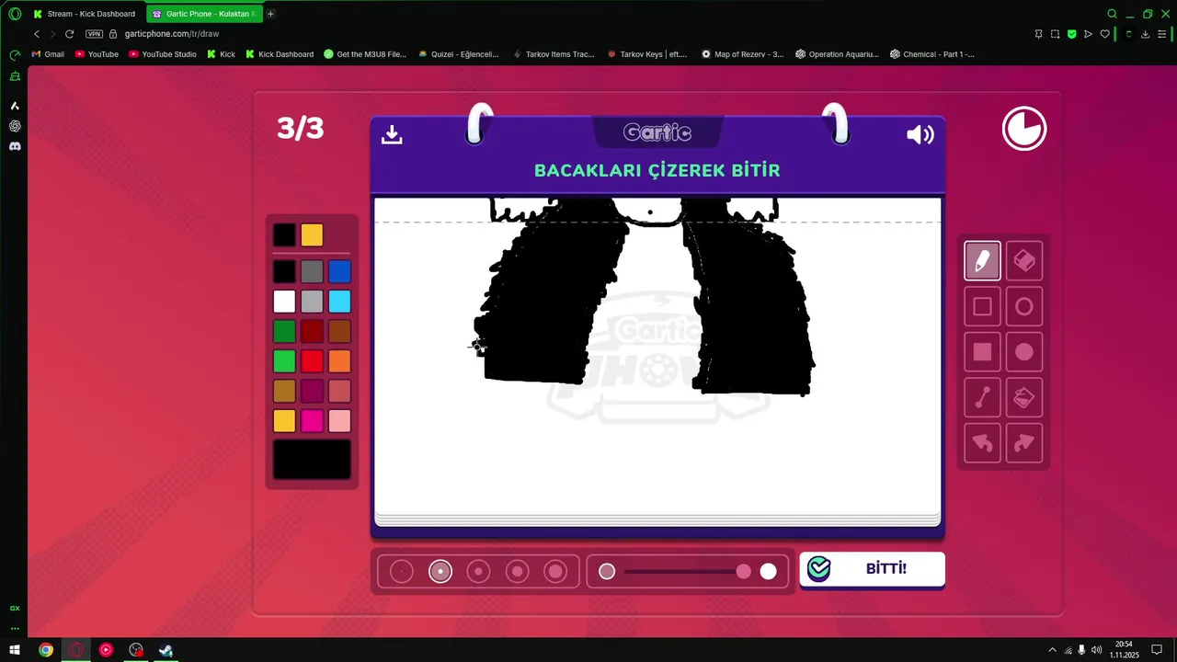Set opacity to the faint left endpoint
The width and height of the screenshot is (1177, 662).
(607, 572)
